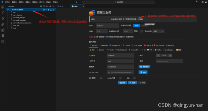Image resolution: width=208 pixels, height=111 pixels.
Task: Click the blue Save button
Action: [x=122, y=83]
